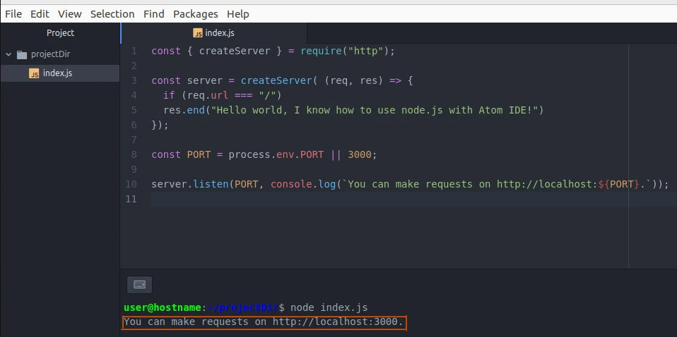This screenshot has height=337, width=677.
Task: Click the 'node index.js' terminal command line
Action: point(329,307)
